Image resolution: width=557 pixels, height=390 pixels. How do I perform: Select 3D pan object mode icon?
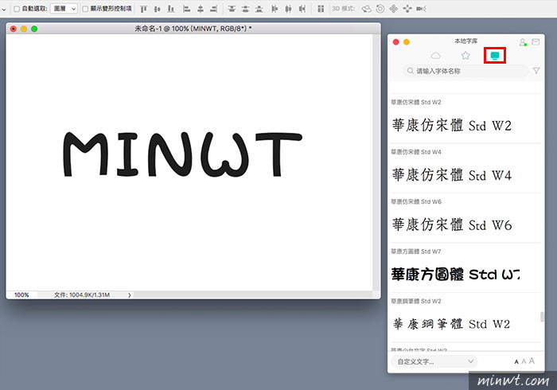[394, 9]
